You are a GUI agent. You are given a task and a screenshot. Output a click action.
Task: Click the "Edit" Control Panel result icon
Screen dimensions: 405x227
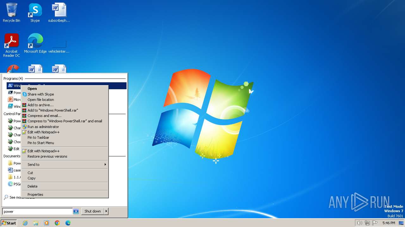[10, 149]
